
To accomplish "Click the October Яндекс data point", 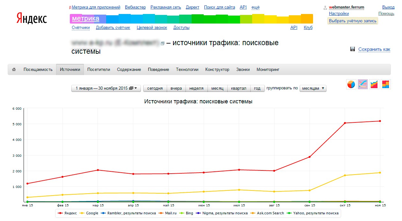I will 345,123.
